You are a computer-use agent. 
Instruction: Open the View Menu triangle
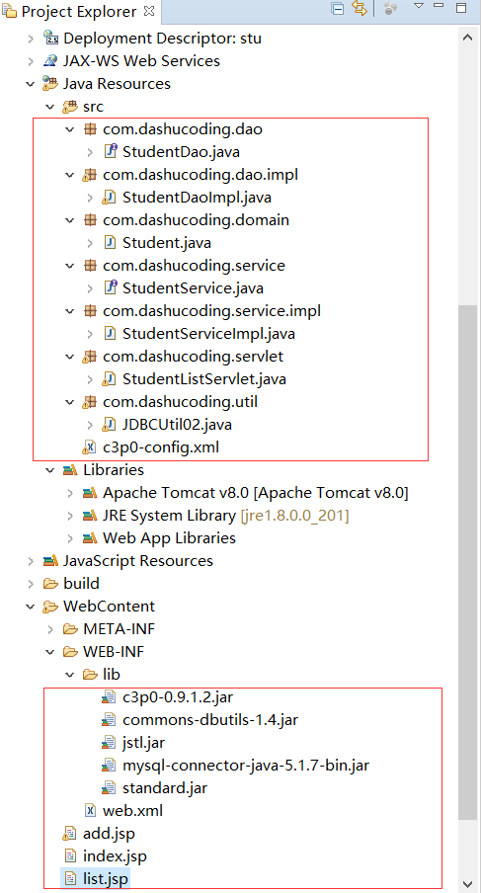click(x=419, y=6)
